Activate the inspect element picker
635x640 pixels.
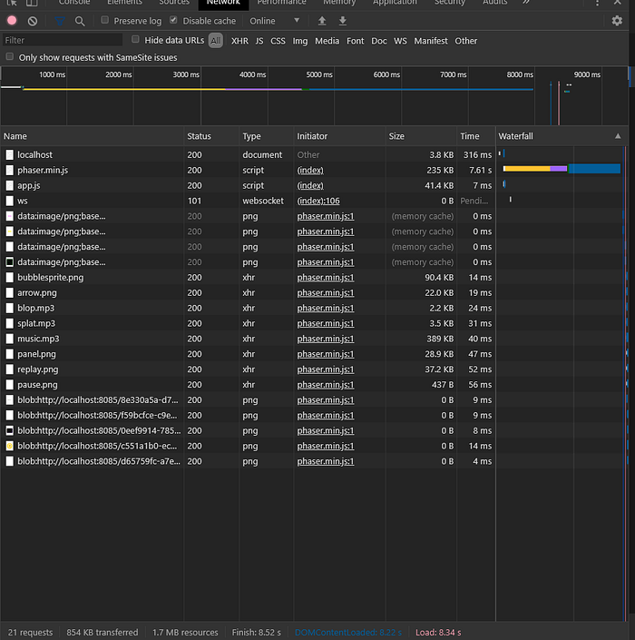click(x=12, y=3)
